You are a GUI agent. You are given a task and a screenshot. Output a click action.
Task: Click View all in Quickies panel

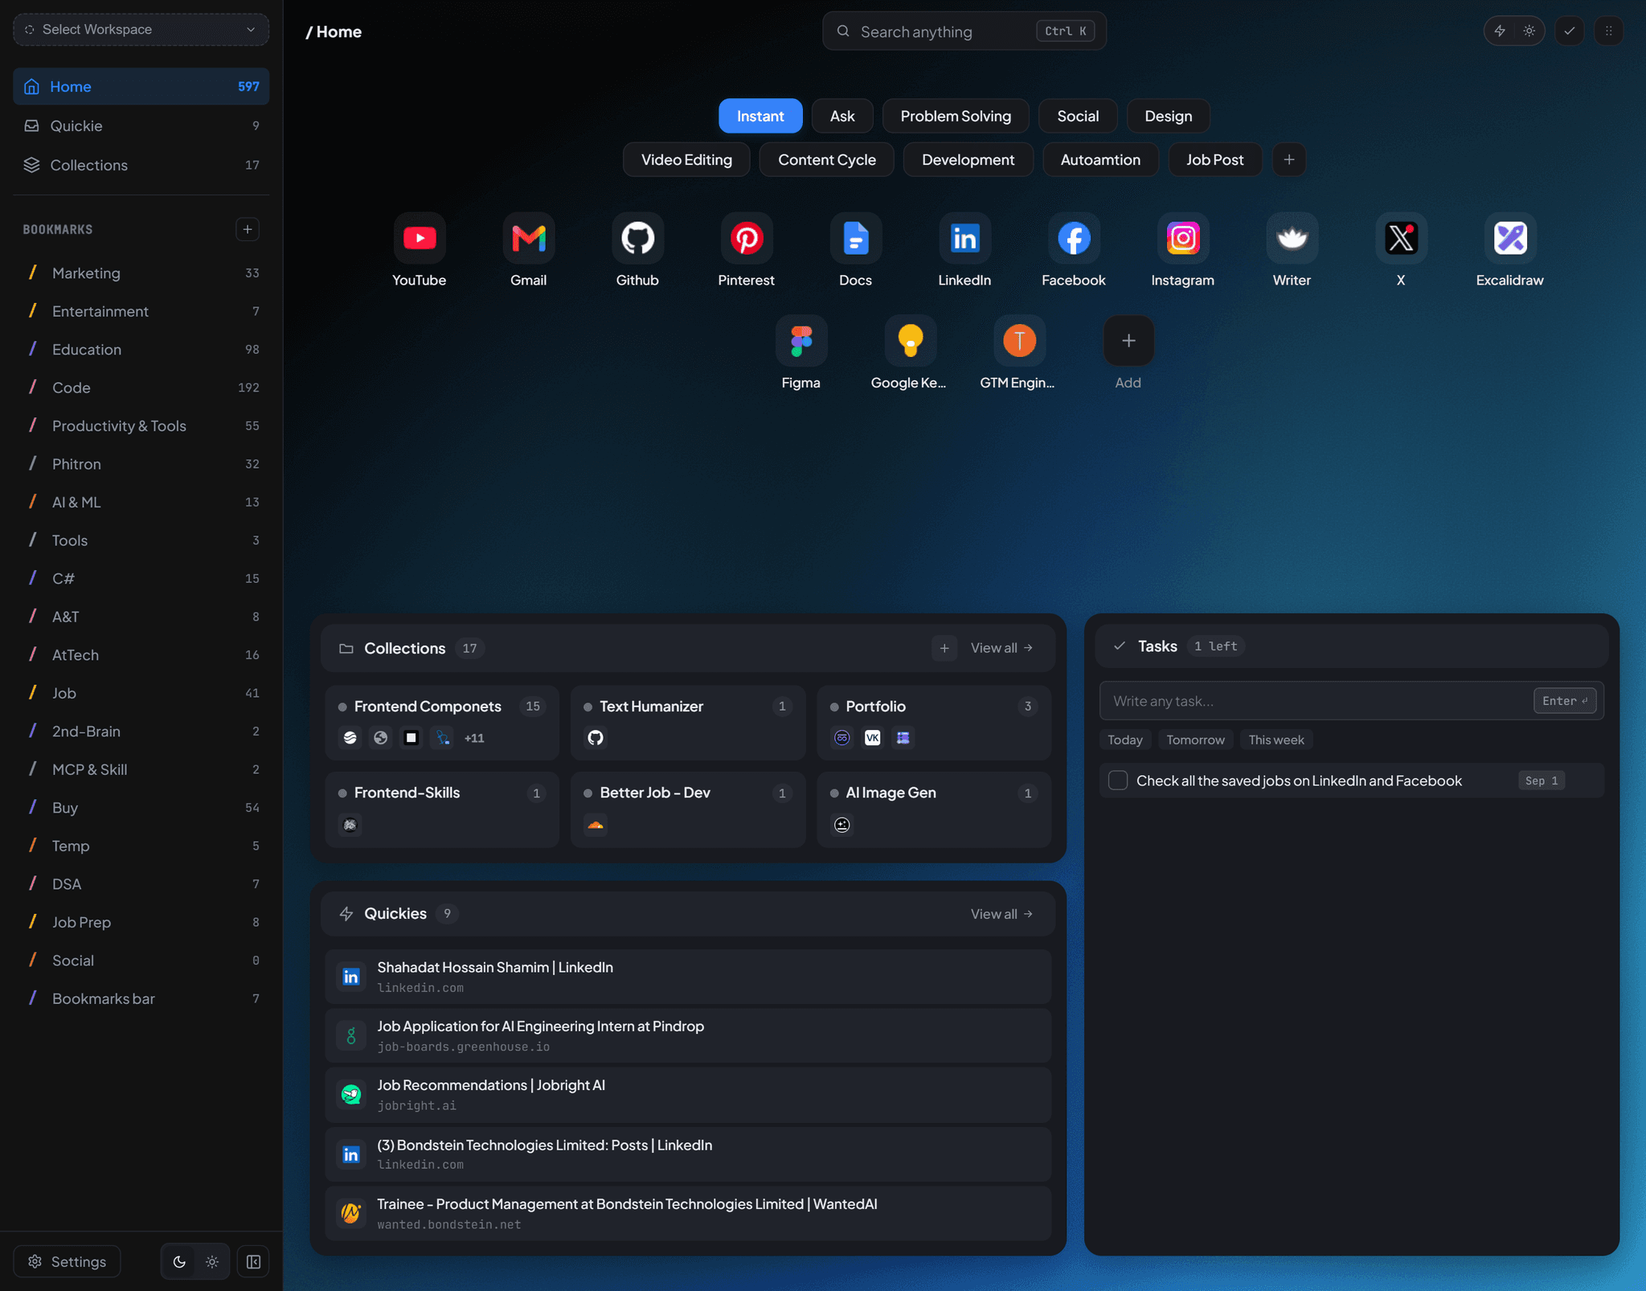(x=1001, y=914)
